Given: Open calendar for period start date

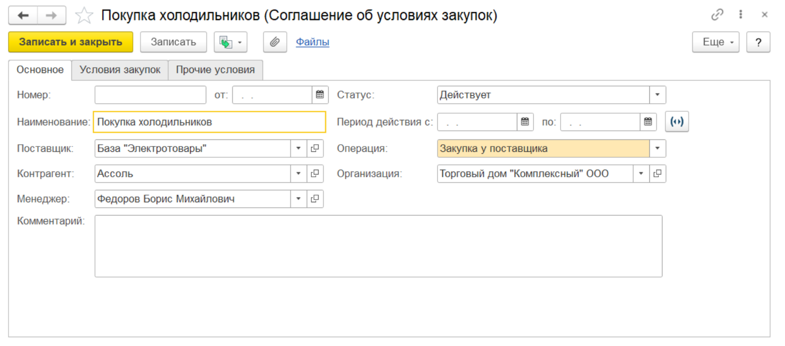Looking at the screenshot, I should 525,122.
